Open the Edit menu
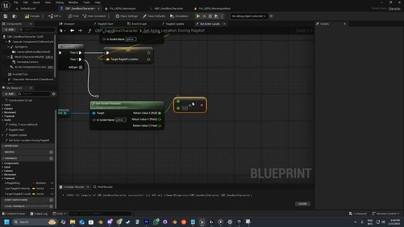 coord(25,3)
